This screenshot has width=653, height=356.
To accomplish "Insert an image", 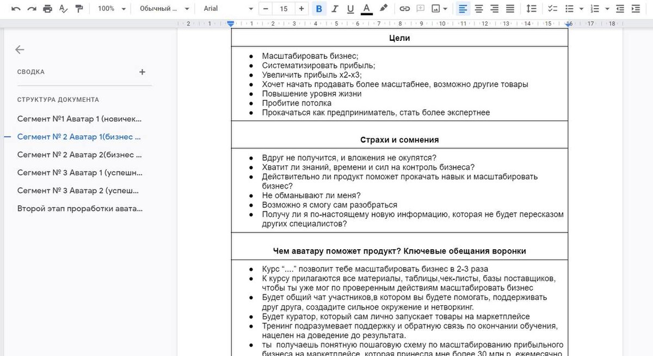I will 436,8.
